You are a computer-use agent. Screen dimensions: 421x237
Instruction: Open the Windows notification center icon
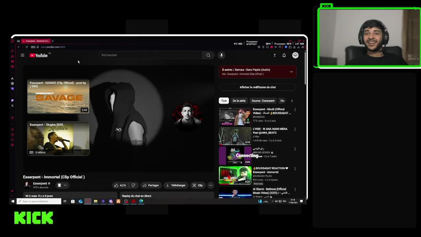click(301, 201)
